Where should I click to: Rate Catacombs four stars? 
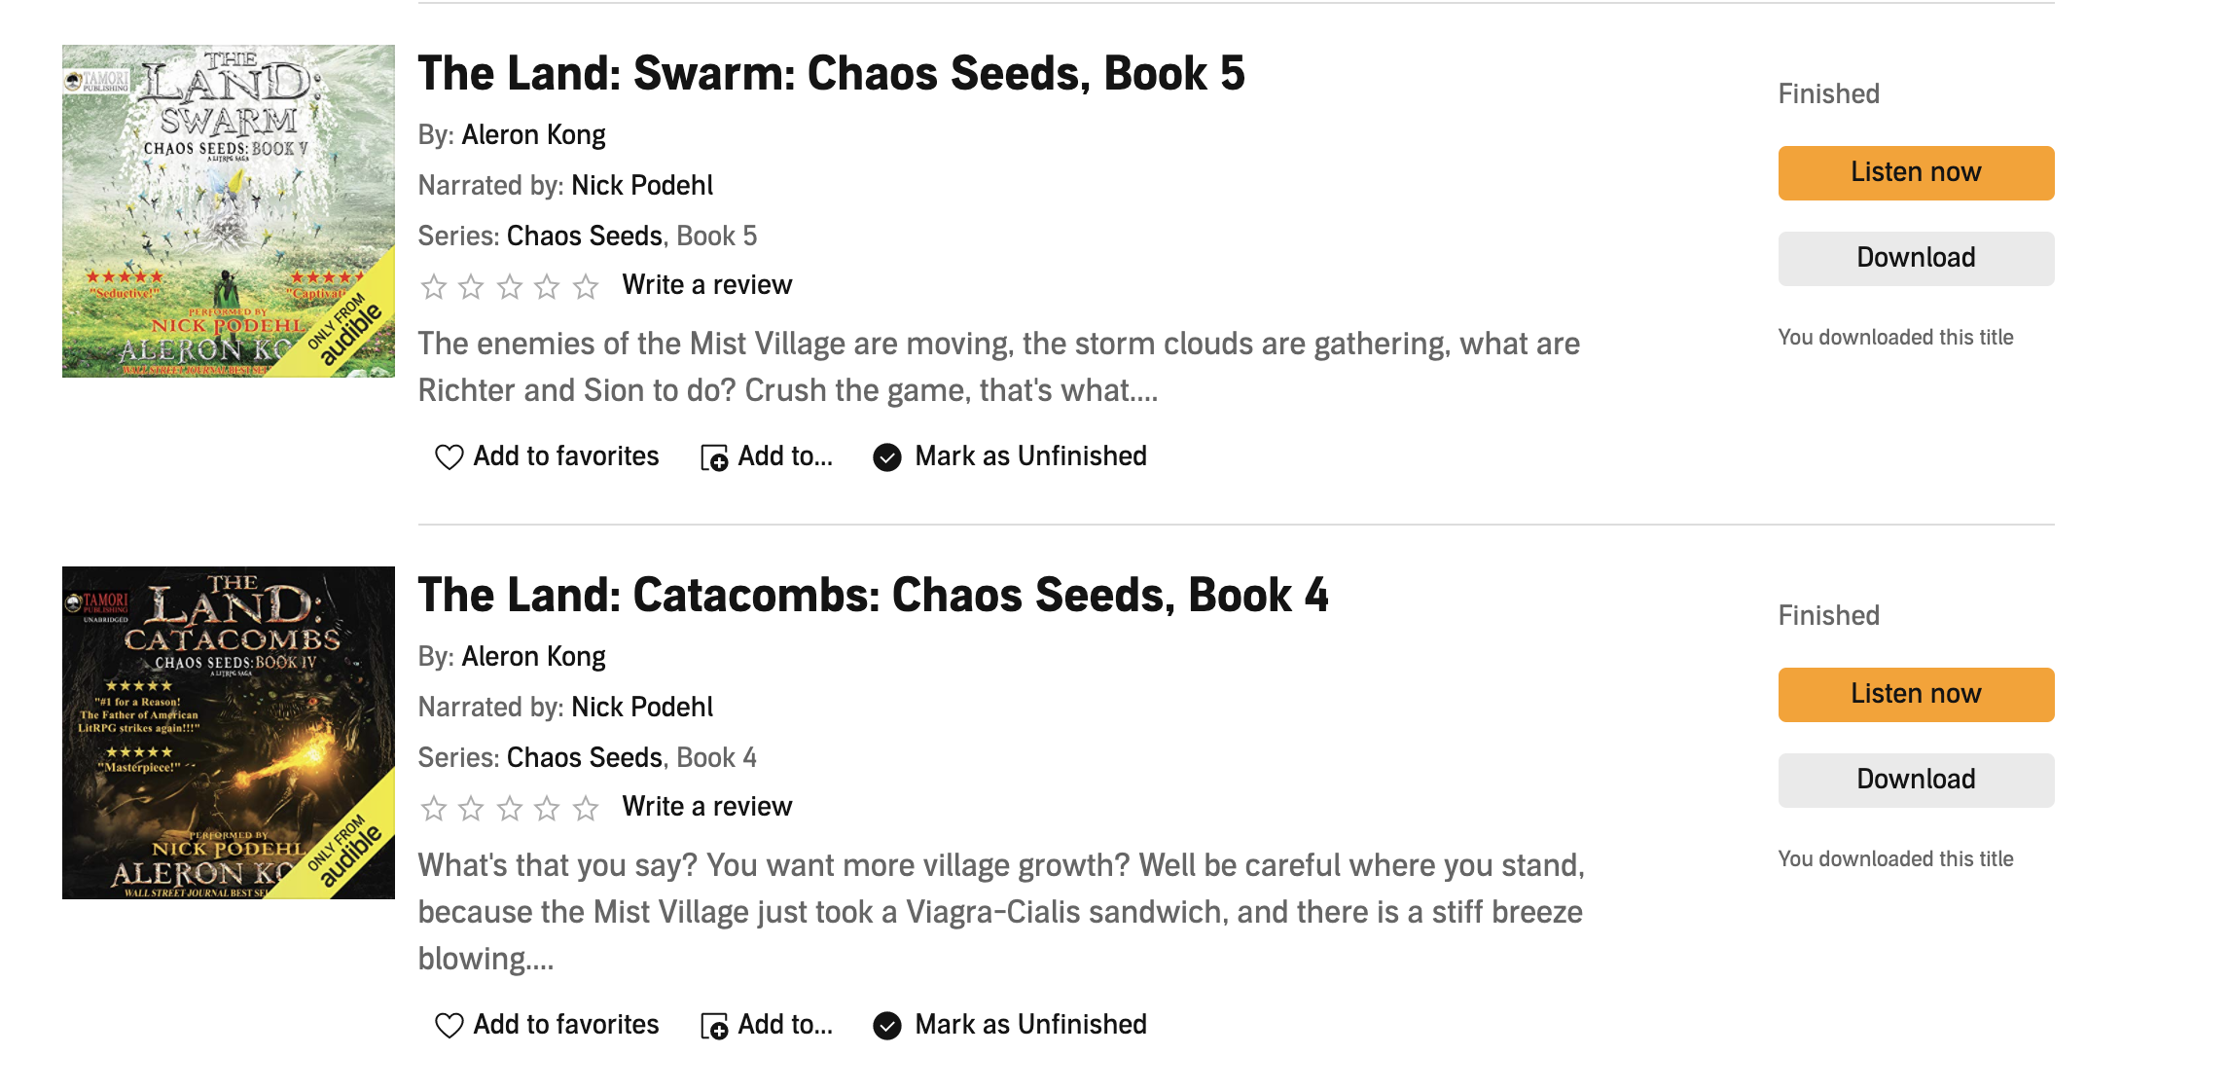548,808
